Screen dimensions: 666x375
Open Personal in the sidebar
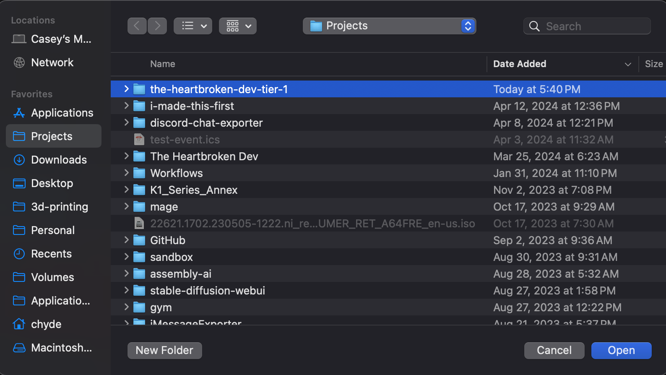(54, 230)
